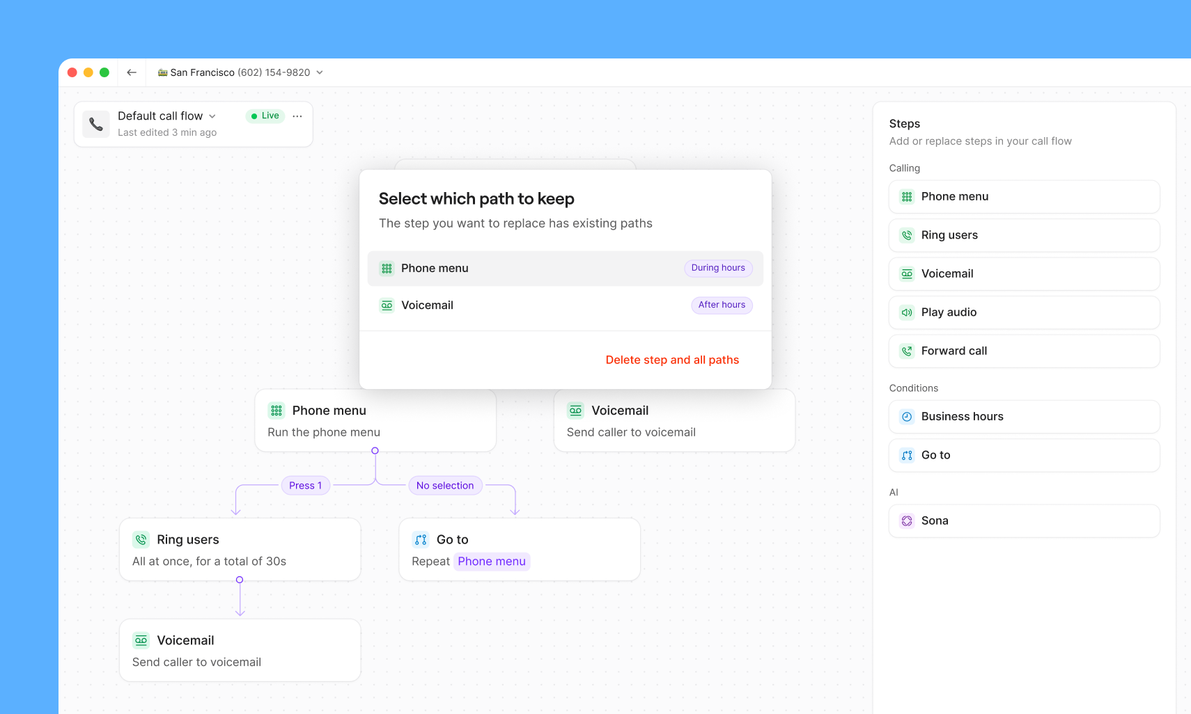Viewport: 1191px width, 714px height.
Task: Close window with red traffic light button
Action: click(72, 72)
